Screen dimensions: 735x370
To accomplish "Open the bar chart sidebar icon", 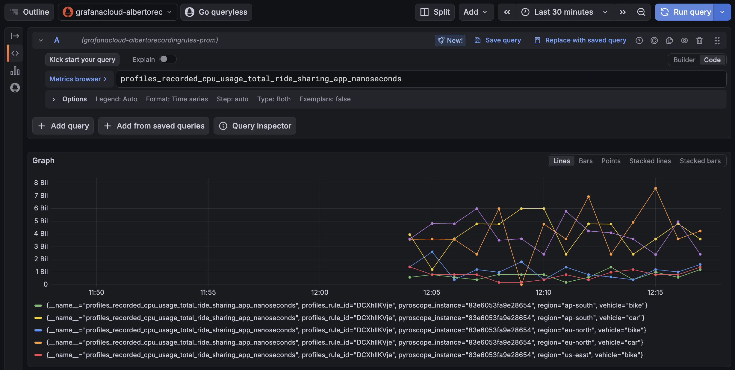I will (x=15, y=71).
